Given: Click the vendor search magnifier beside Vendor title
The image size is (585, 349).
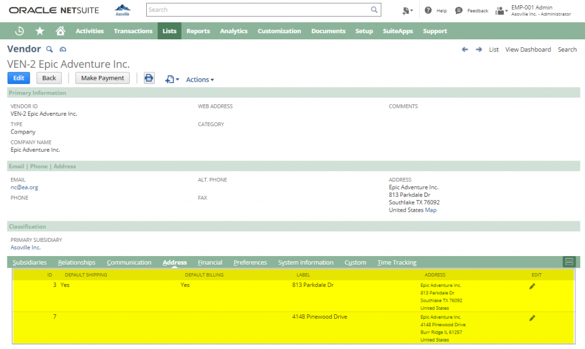Looking at the screenshot, I should coord(49,49).
